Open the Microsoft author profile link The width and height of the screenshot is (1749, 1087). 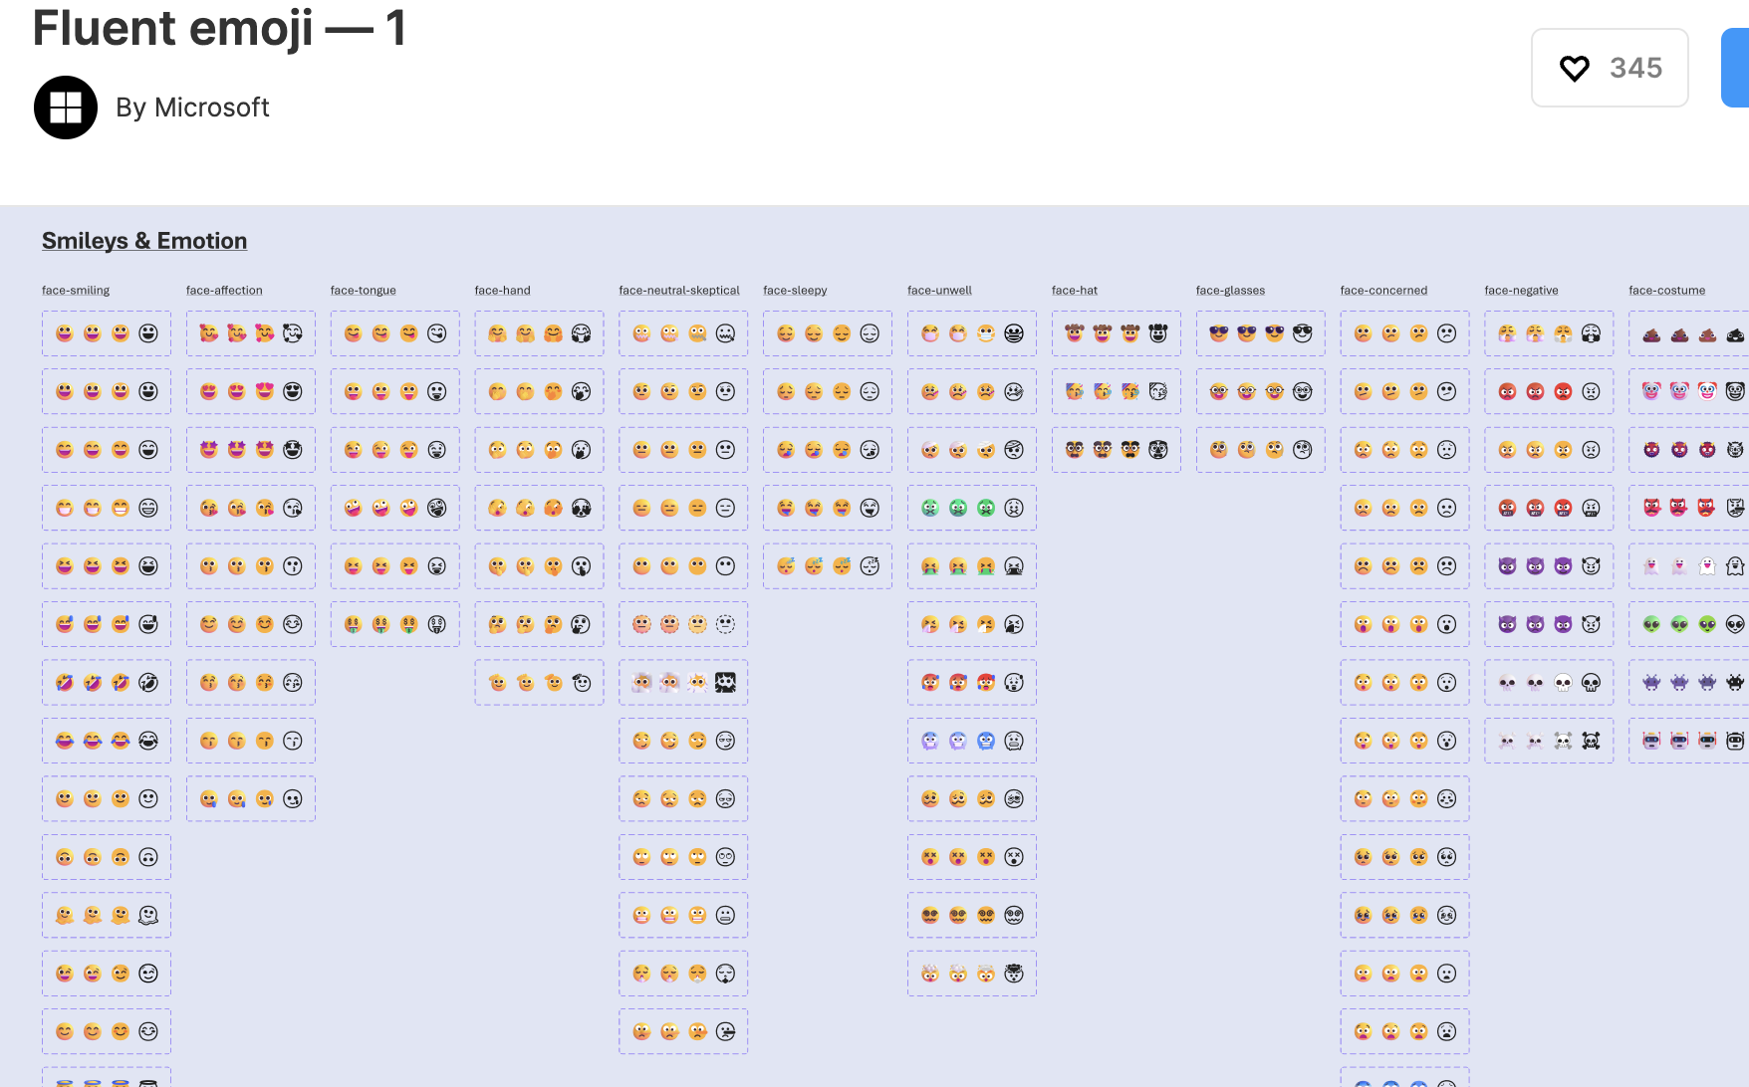click(192, 108)
